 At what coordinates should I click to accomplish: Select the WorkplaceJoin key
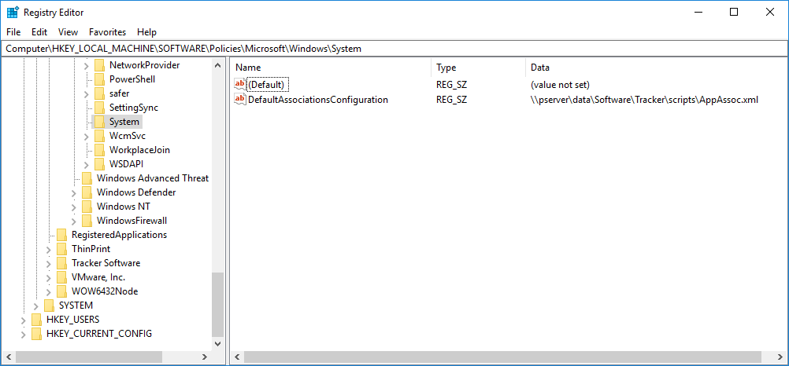click(139, 150)
